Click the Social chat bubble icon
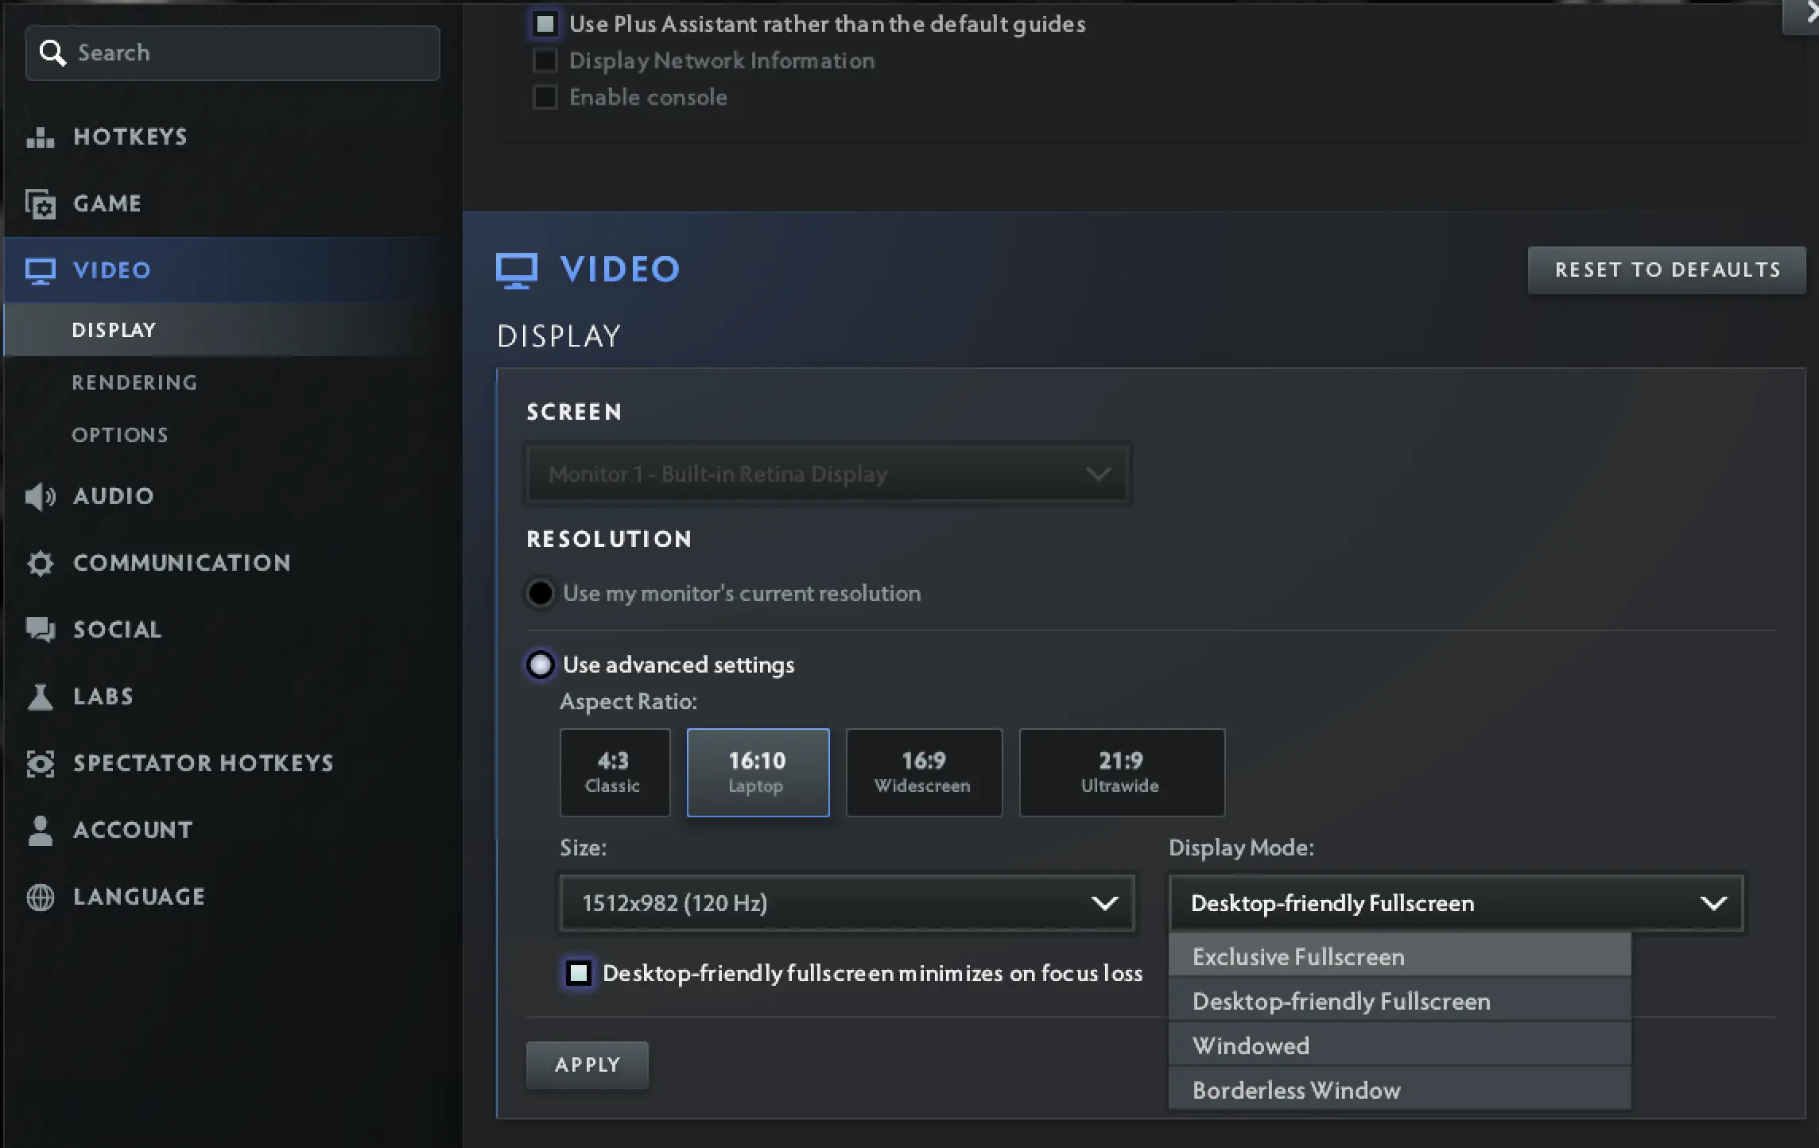Viewport: 1819px width, 1148px height. point(40,630)
